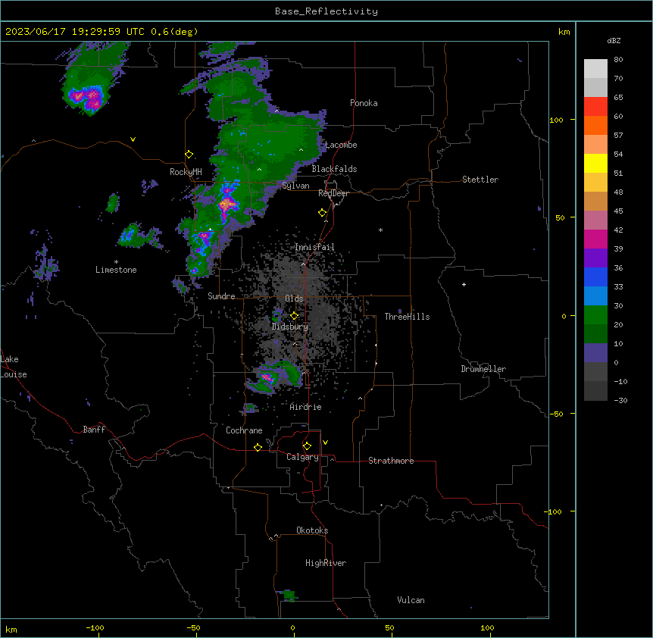Click the legend value 57
Image resolution: width=653 pixels, height=638 pixels.
[618, 136]
